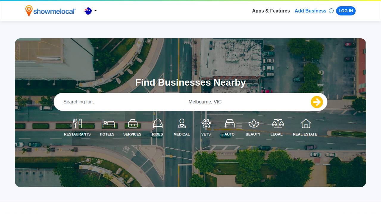Click the Log In button
This screenshot has height=214, width=381.
(346, 11)
